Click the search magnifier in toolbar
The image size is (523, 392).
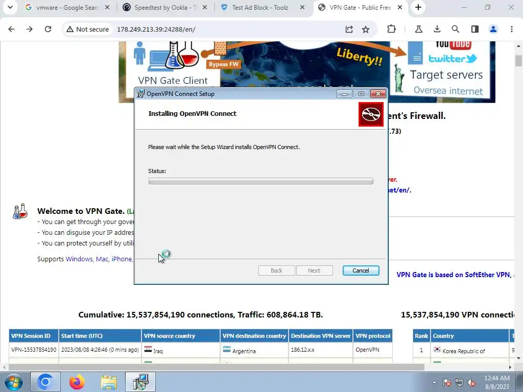tap(455, 29)
